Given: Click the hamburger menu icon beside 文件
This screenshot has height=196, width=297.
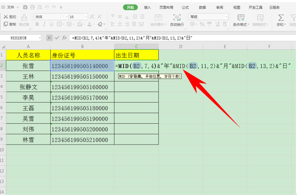Looking at the screenshot, I should click(3, 7).
